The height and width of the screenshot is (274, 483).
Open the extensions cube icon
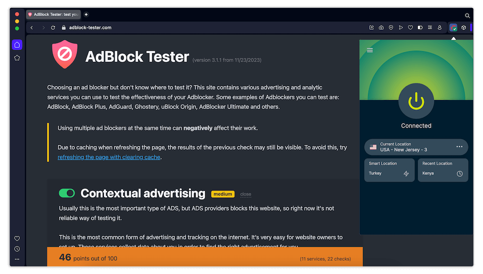pyautogui.click(x=464, y=28)
